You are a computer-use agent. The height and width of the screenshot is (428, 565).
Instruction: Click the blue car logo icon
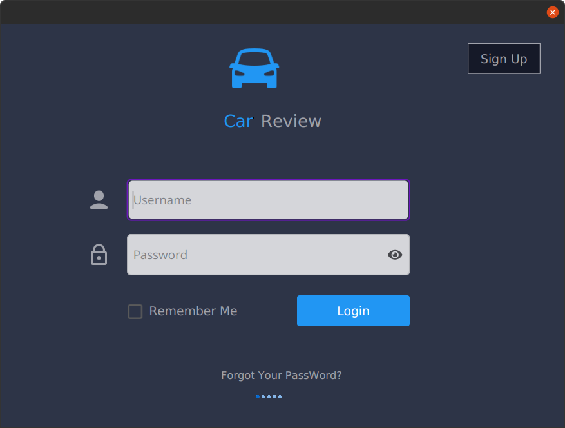(254, 68)
